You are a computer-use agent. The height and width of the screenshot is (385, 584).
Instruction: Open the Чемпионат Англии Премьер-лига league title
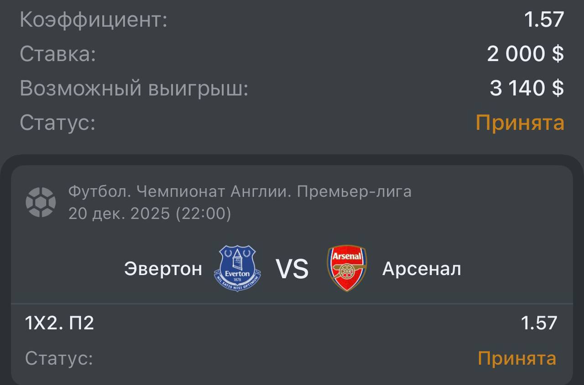[x=240, y=192]
